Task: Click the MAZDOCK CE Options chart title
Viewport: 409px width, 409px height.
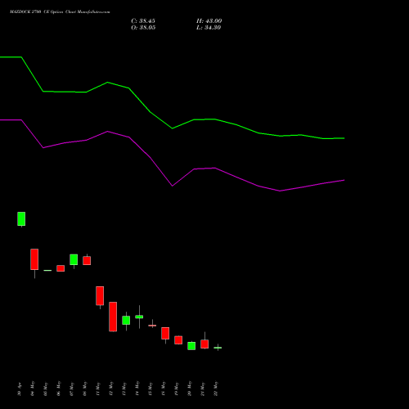Action: (60, 12)
